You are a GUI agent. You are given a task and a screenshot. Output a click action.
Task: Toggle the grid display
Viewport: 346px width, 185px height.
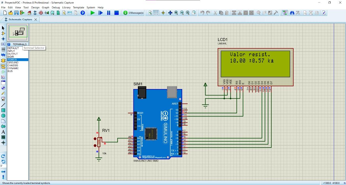156,13
